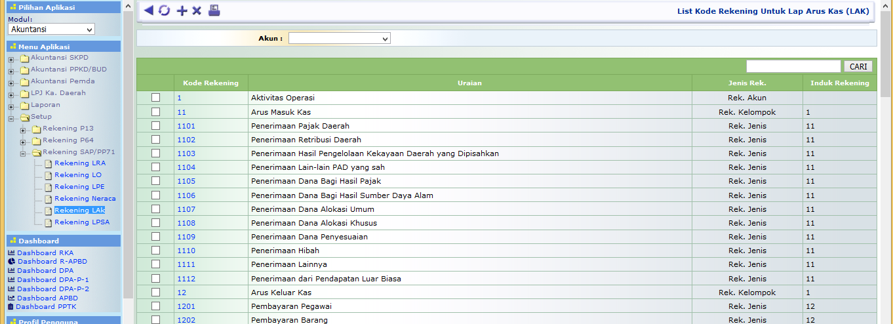This screenshot has height=324, width=893.
Task: Tick the checkbox for Aktivitas Operasi row
Action: [155, 98]
